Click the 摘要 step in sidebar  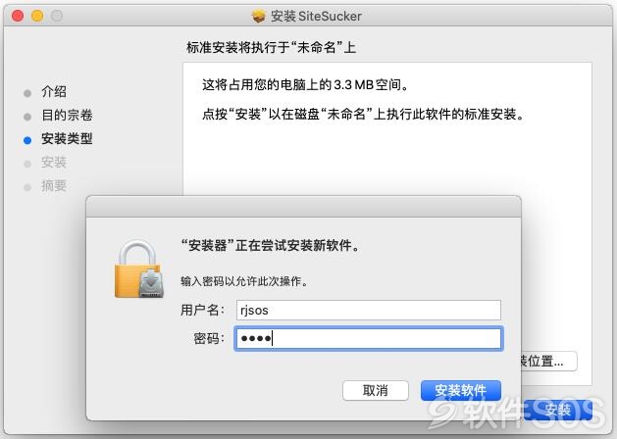(x=54, y=185)
